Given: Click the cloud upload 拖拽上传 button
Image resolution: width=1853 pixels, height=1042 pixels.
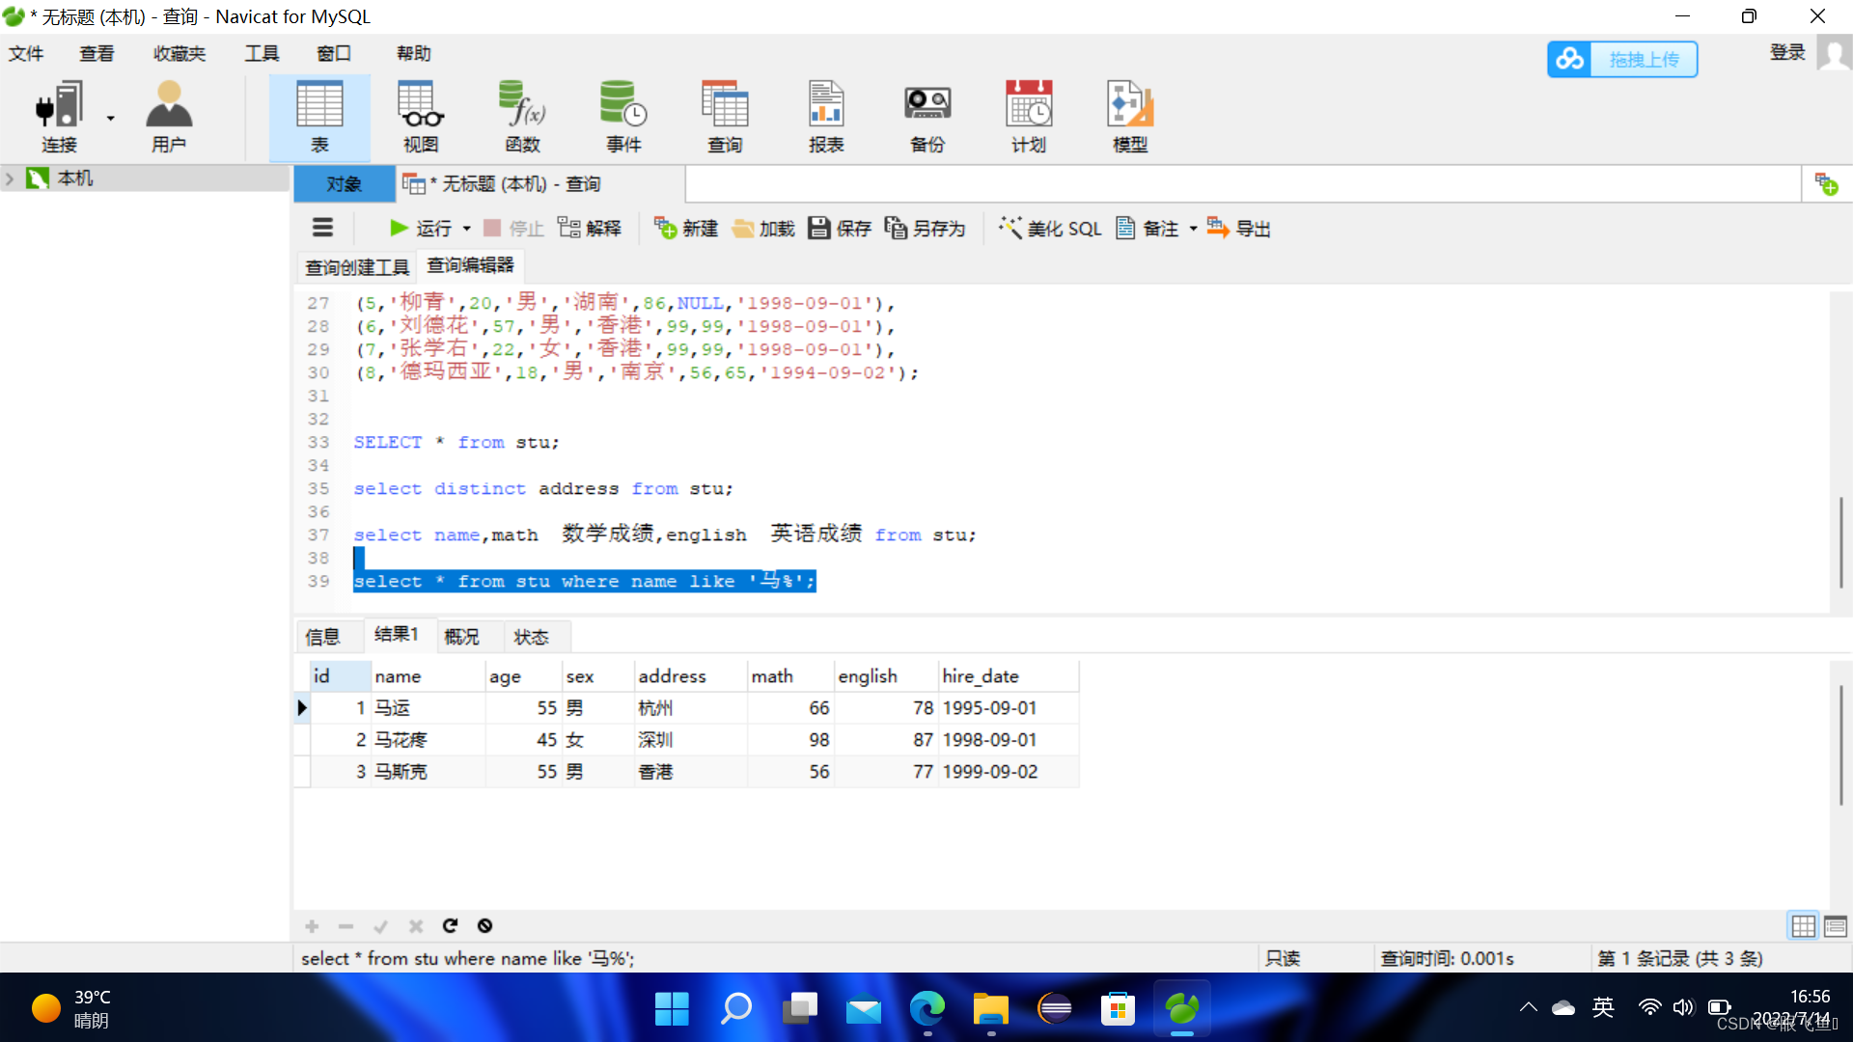Looking at the screenshot, I should tap(1622, 59).
